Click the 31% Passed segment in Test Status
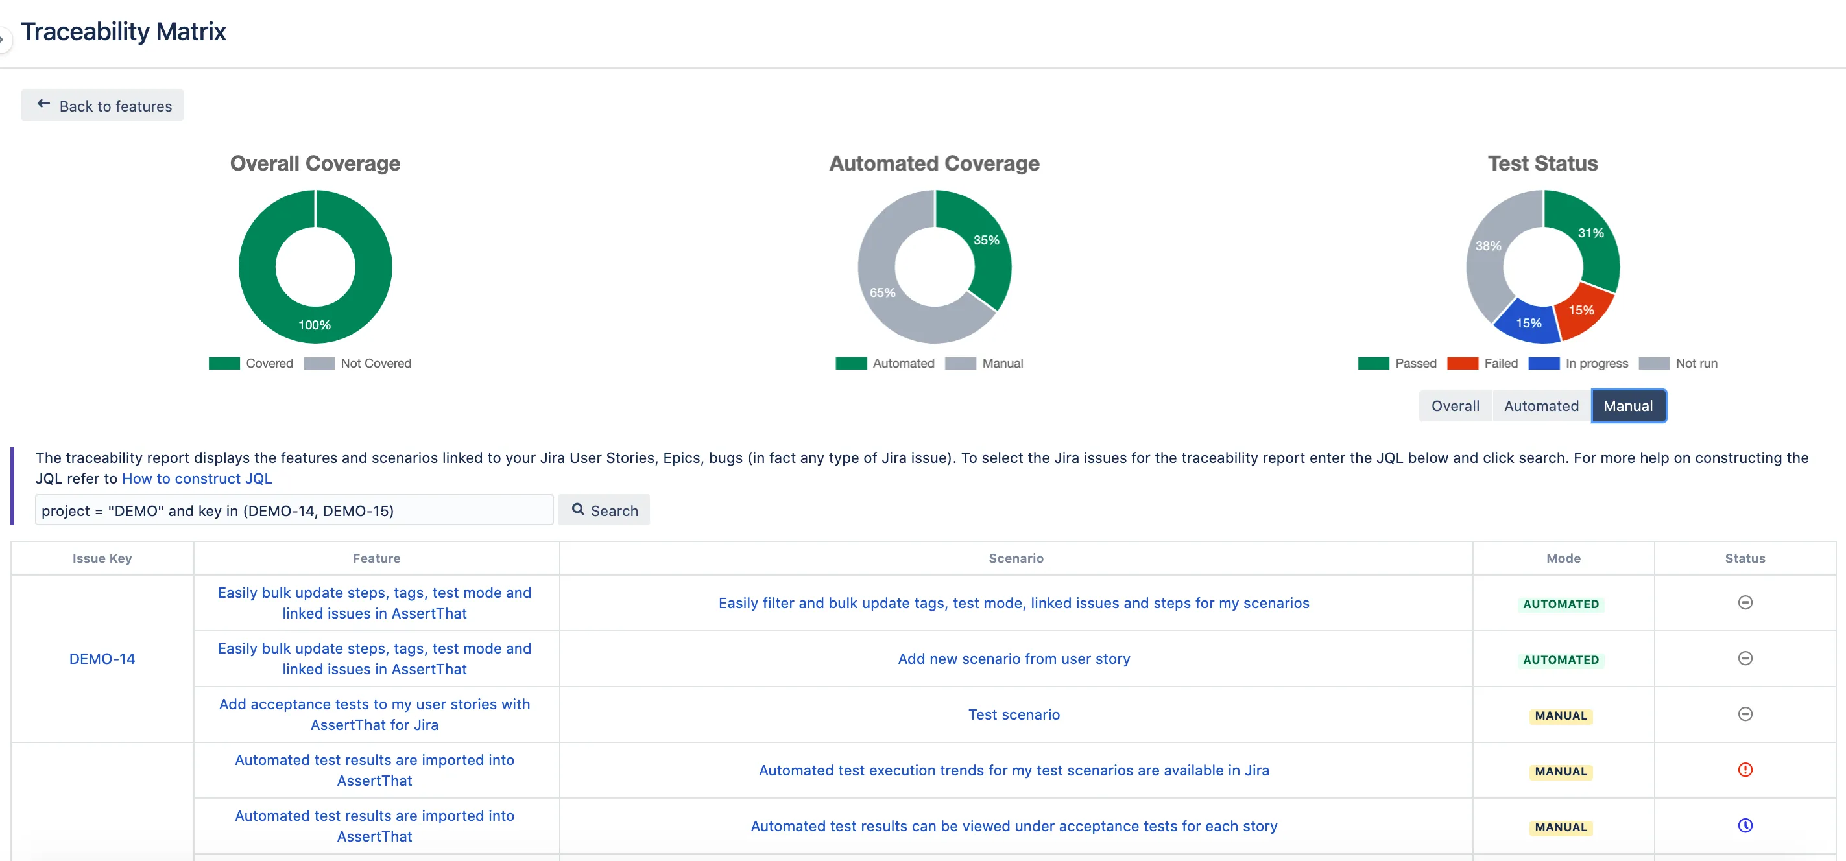The width and height of the screenshot is (1846, 861). pyautogui.click(x=1591, y=233)
